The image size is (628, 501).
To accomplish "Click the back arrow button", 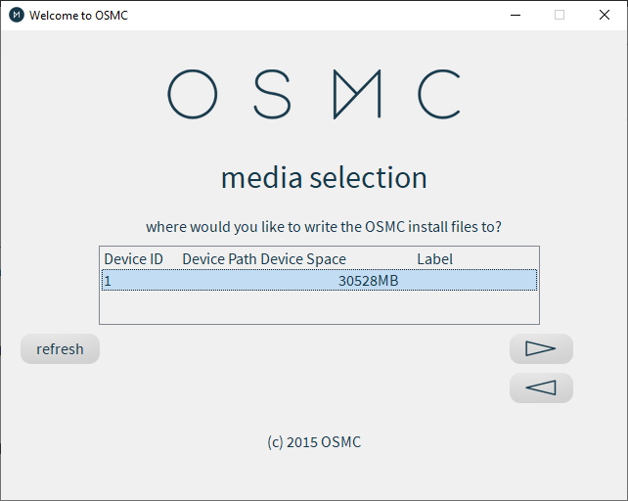I will click(541, 387).
